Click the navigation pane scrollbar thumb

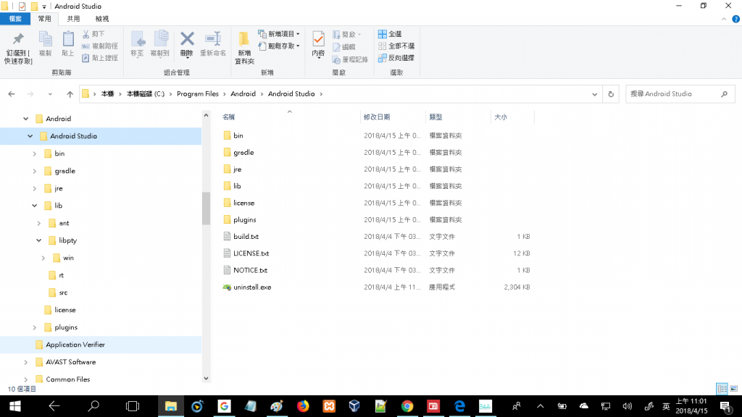coord(206,208)
